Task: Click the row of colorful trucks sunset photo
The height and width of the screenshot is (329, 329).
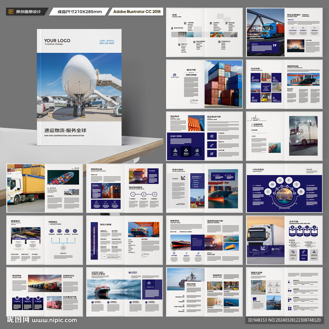Action: [45, 283]
